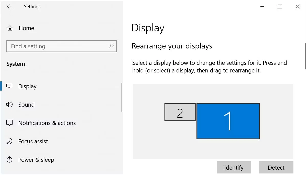Viewport: 307px width, 175px height.
Task: Return Home using the navigation entry
Action: coord(26,28)
